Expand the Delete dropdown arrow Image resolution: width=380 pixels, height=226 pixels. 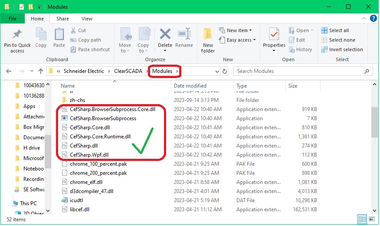(165, 51)
